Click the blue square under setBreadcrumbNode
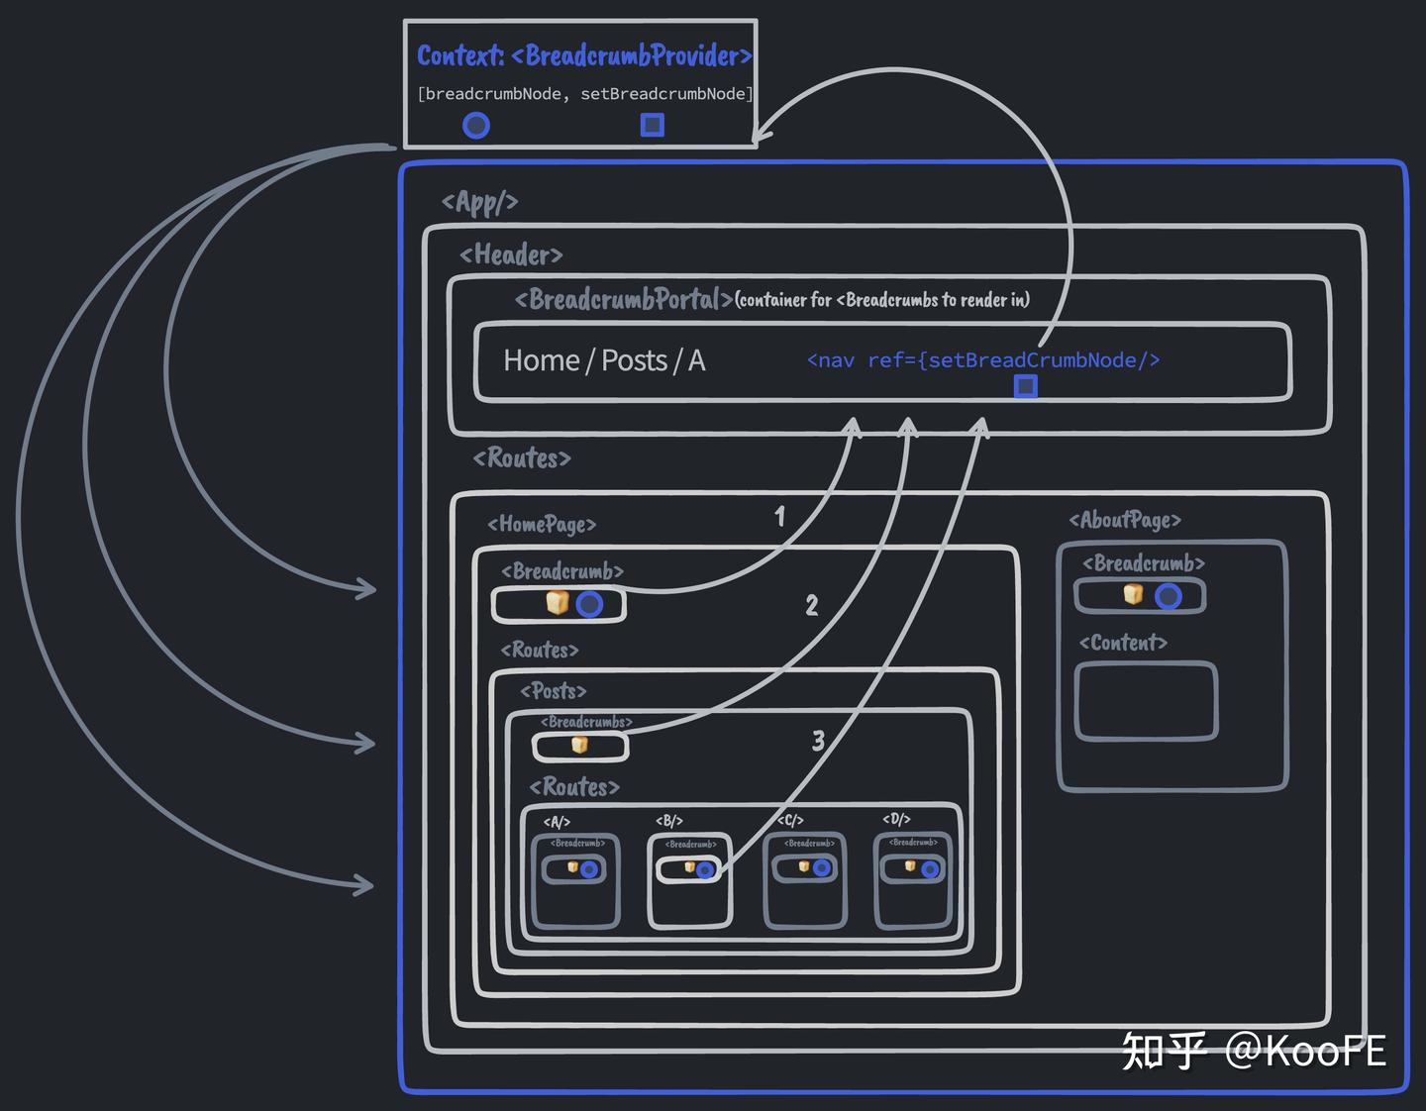The height and width of the screenshot is (1111, 1426). pos(652,125)
